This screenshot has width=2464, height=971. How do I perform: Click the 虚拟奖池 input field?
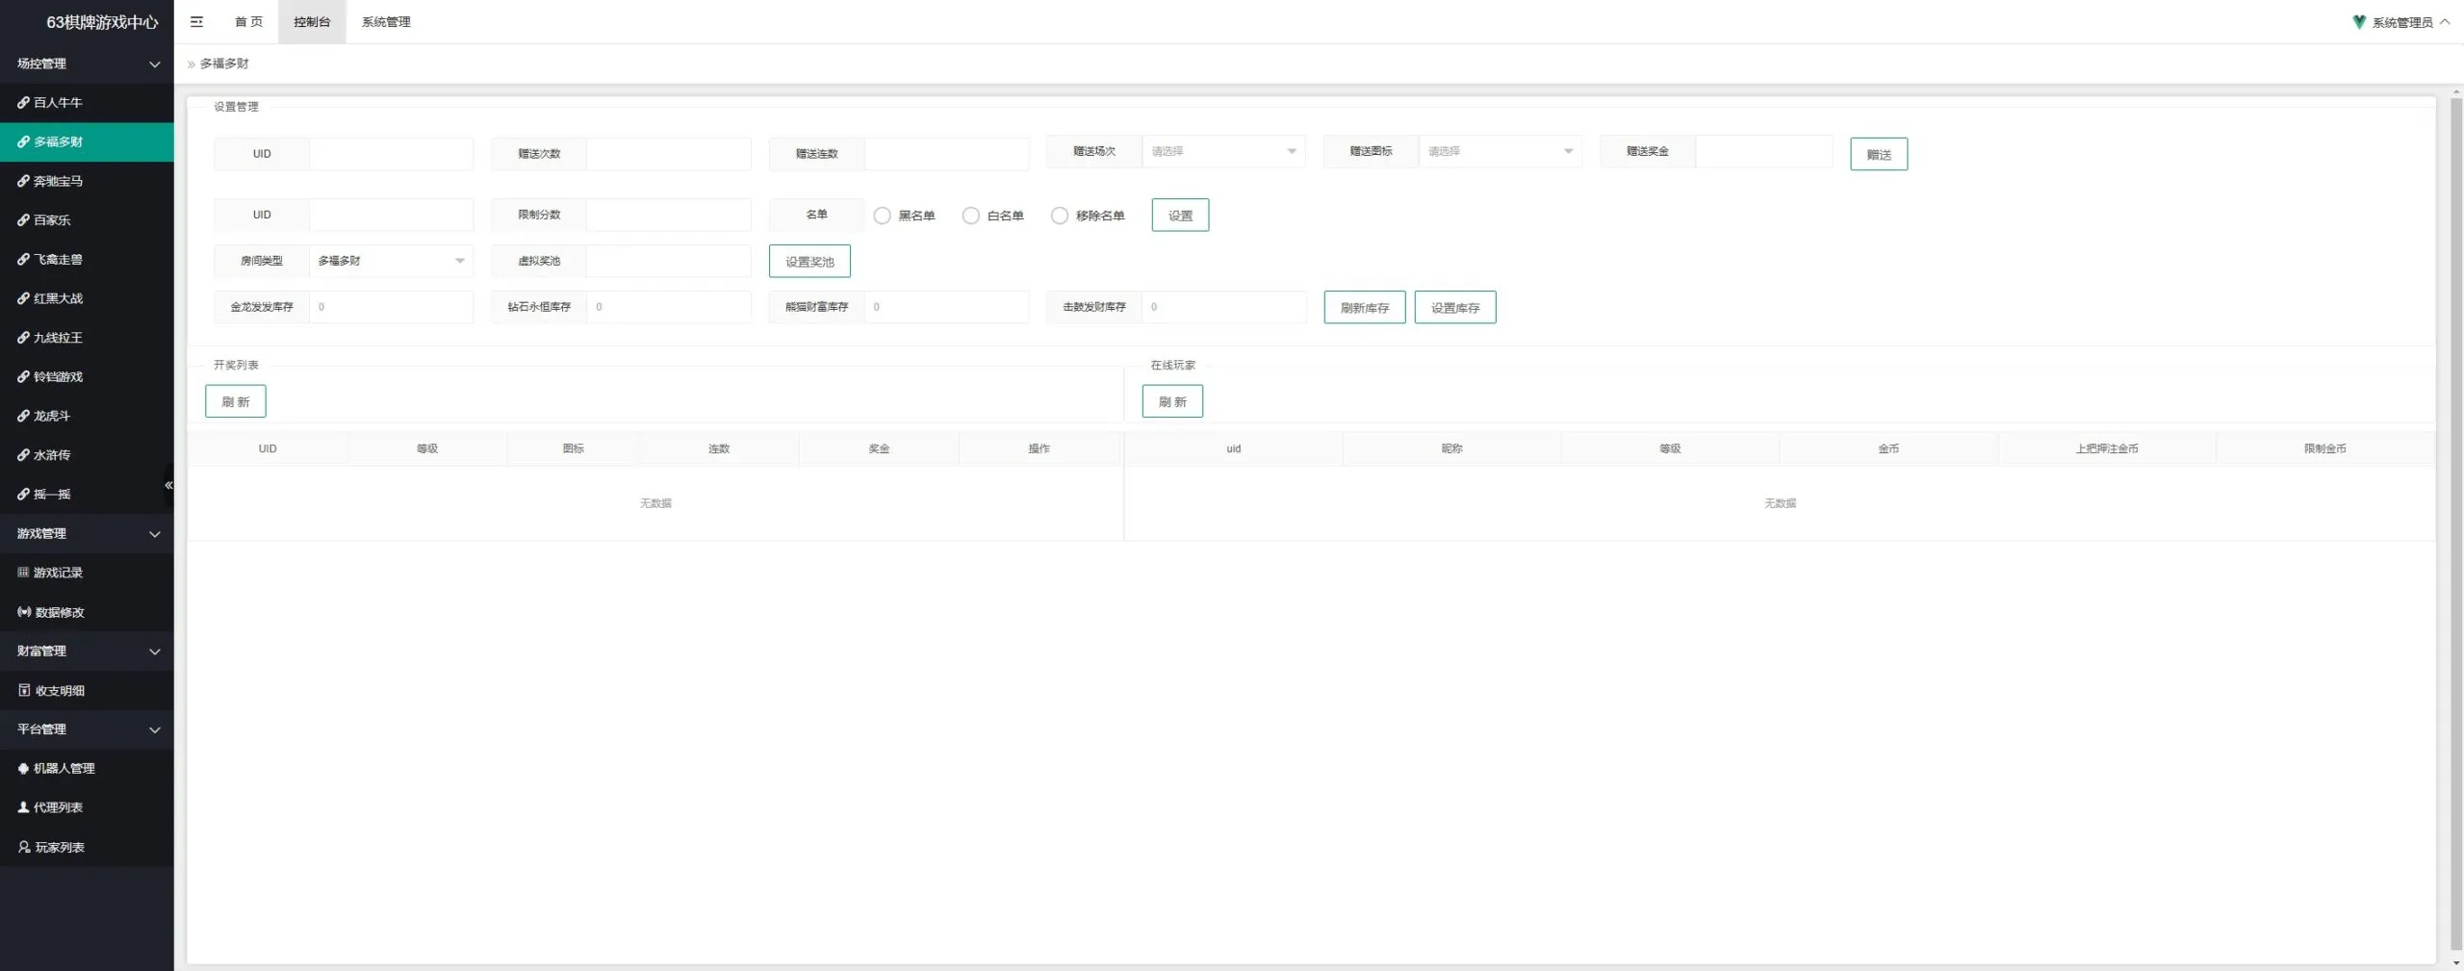668,261
